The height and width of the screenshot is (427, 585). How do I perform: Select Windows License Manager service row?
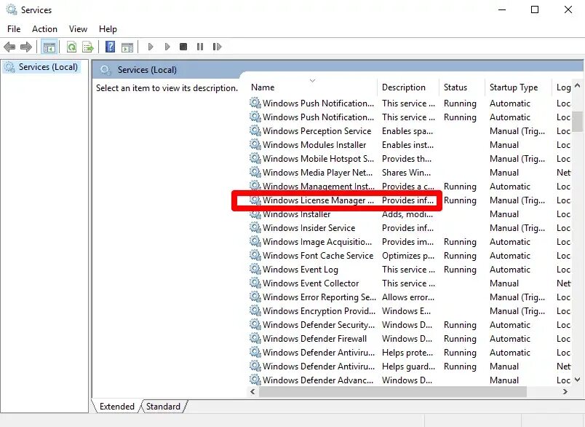(x=410, y=200)
